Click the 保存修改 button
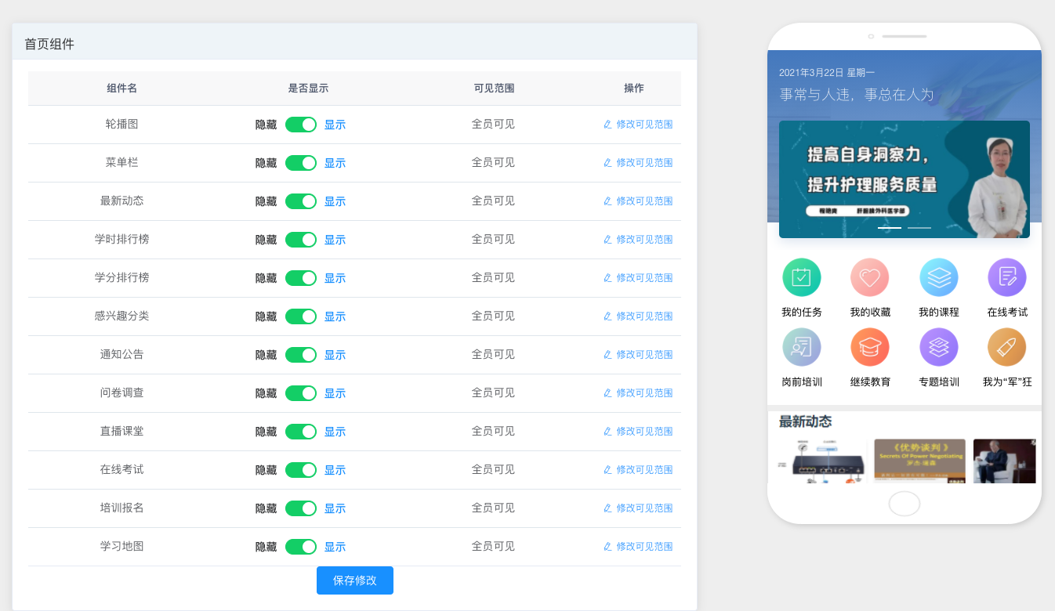Image resolution: width=1055 pixels, height=611 pixels. pos(354,580)
